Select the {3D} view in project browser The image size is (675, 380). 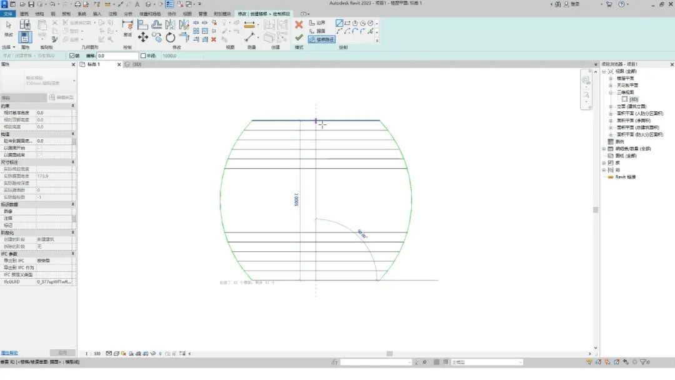[x=634, y=99]
